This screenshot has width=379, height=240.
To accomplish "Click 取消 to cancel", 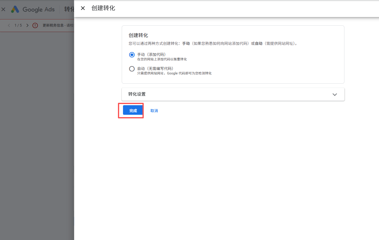I will point(154,111).
